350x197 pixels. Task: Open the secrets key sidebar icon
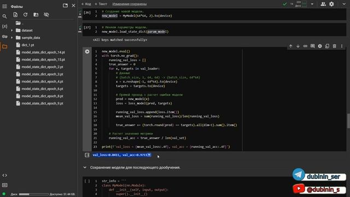click(x=4, y=37)
